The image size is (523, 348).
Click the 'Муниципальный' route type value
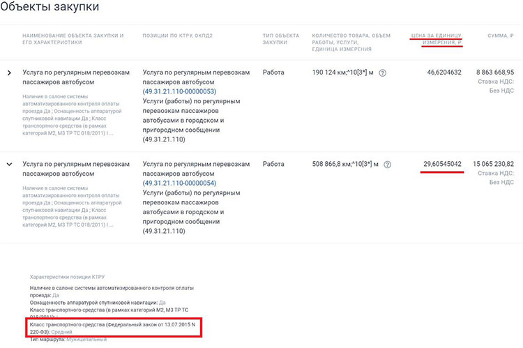coord(86,340)
